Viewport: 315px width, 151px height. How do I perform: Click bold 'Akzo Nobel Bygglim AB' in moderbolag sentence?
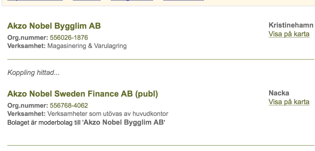coord(124,122)
